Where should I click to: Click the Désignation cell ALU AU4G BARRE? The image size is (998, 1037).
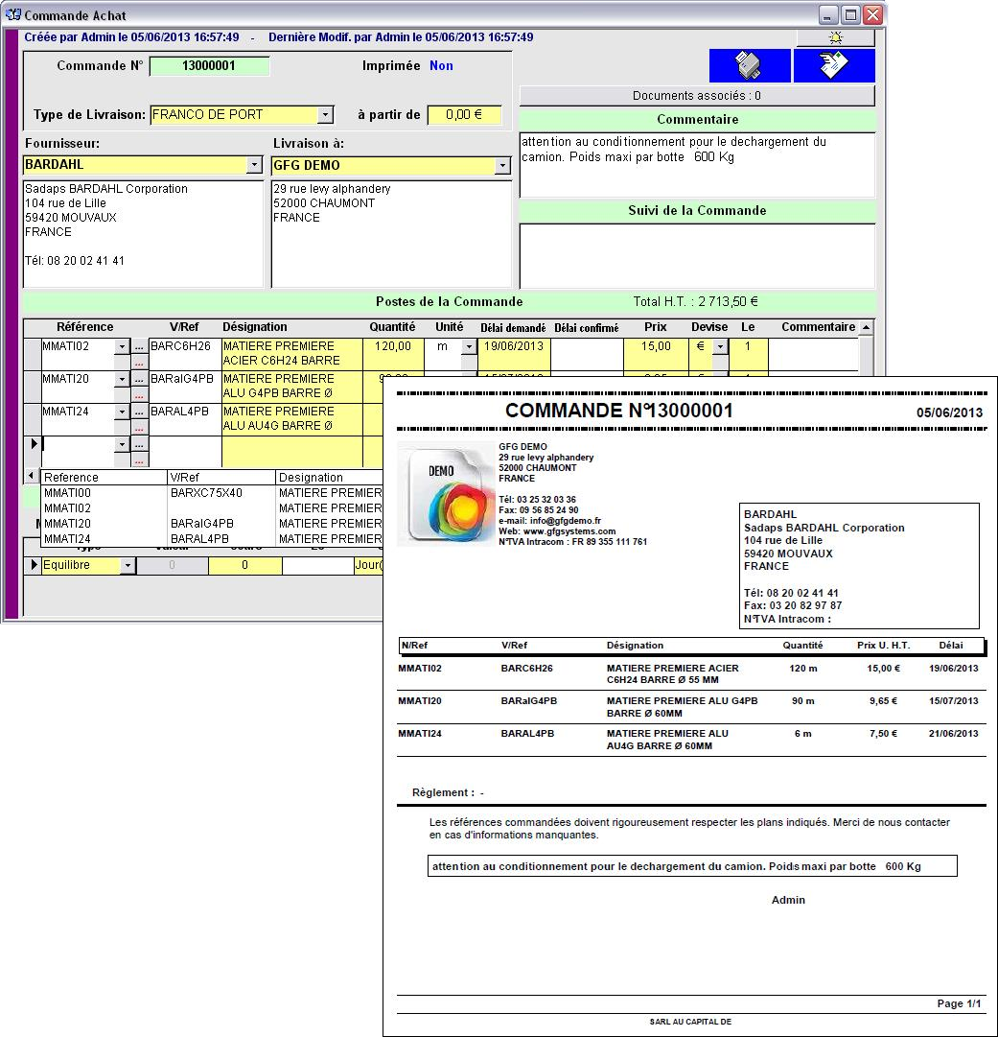tap(292, 419)
